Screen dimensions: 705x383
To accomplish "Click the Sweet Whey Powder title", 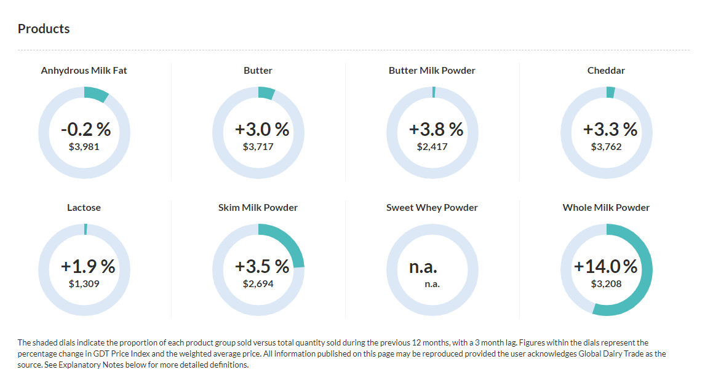I will pos(432,208).
